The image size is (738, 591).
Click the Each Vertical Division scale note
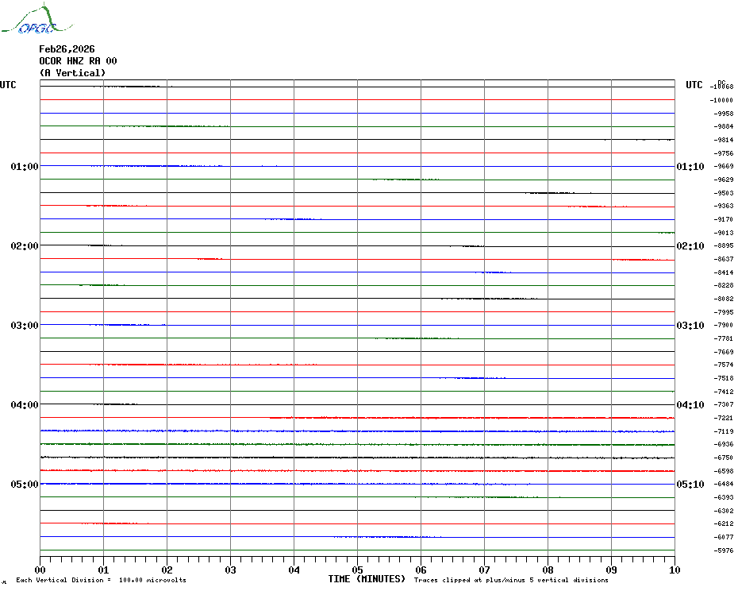point(101,580)
